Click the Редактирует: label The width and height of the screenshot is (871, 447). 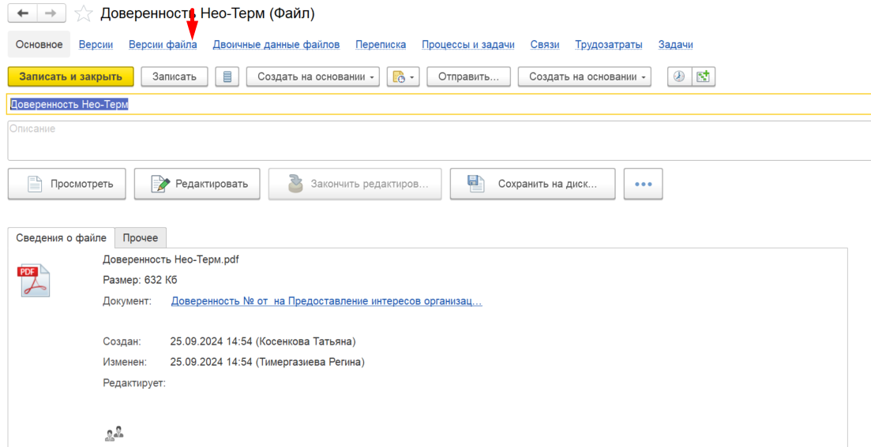[x=134, y=383]
